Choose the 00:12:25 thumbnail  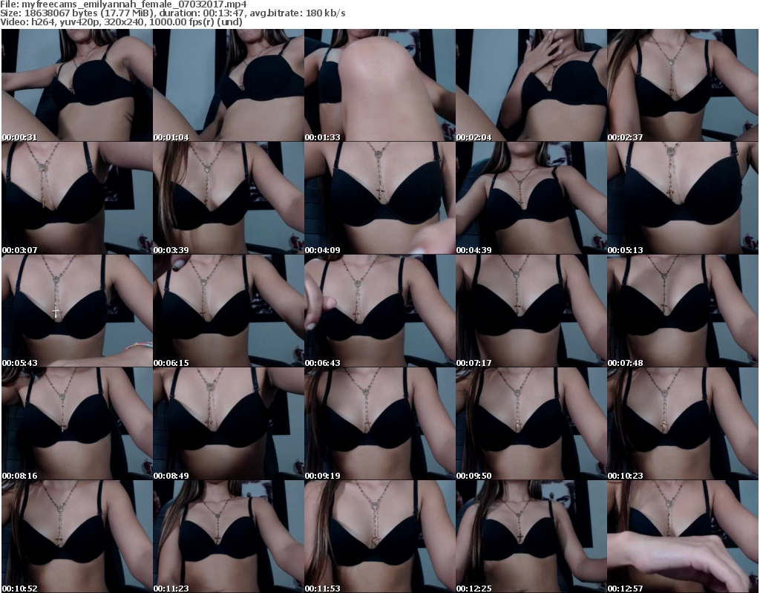(531, 537)
